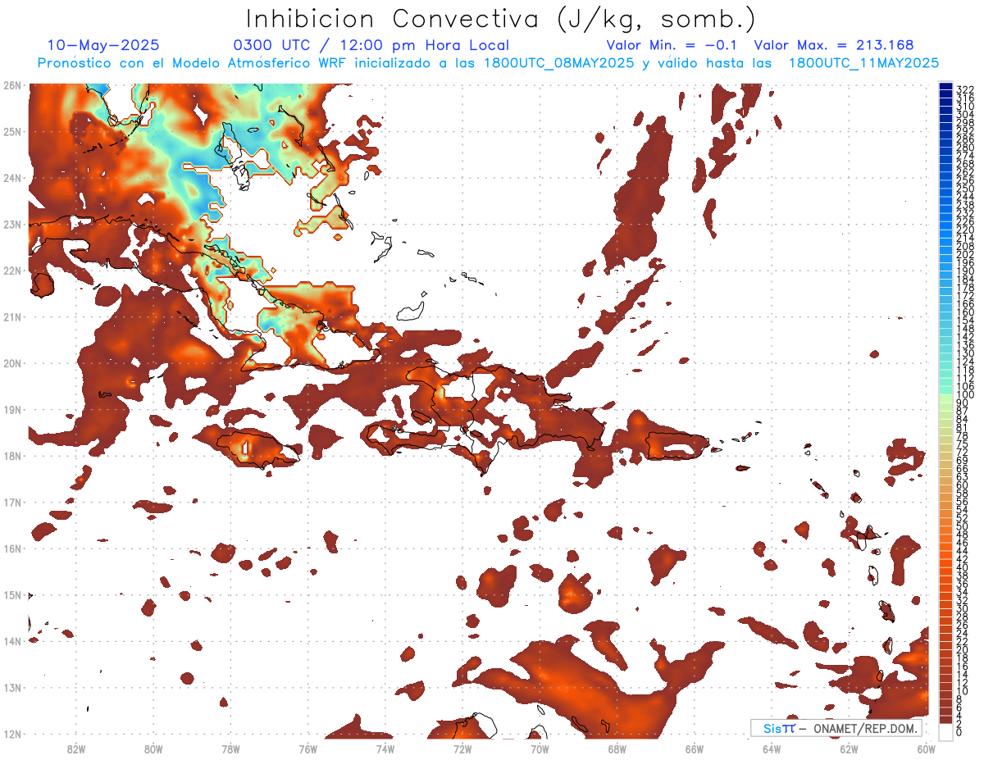Click the '74W' longitude label
984x760 pixels.
pos(385,749)
